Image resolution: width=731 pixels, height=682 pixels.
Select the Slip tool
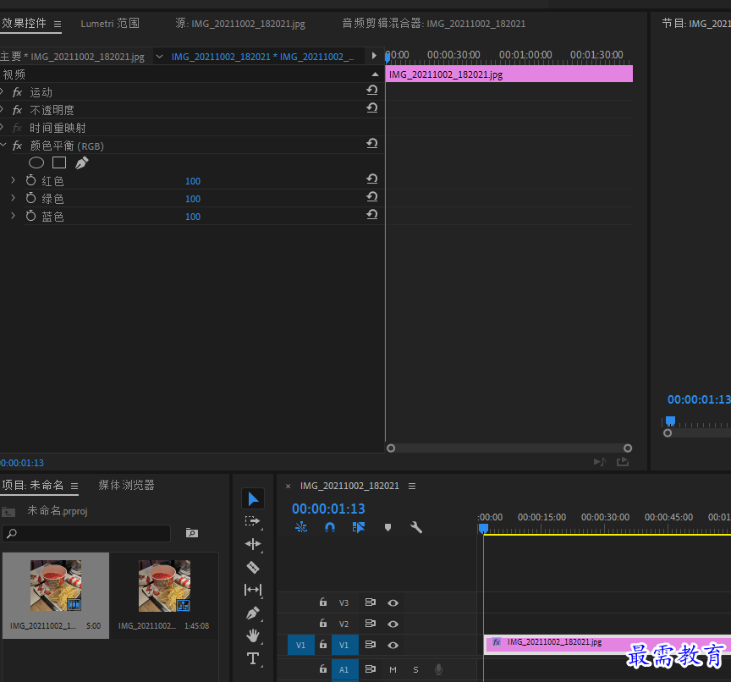click(x=253, y=590)
